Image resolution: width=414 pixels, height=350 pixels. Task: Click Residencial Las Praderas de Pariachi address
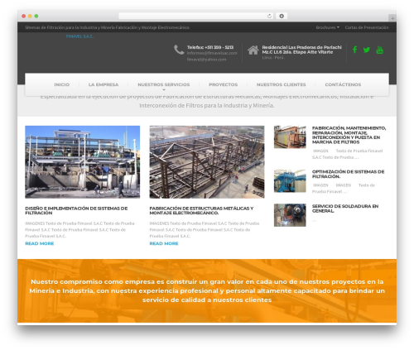pyautogui.click(x=301, y=50)
